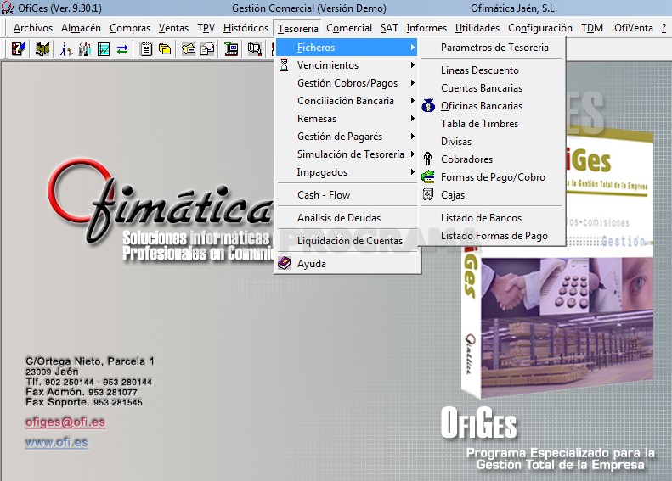Open Ayuda from the Tesoreria menu
Viewport: 672px width, 481px height.
tap(347, 264)
